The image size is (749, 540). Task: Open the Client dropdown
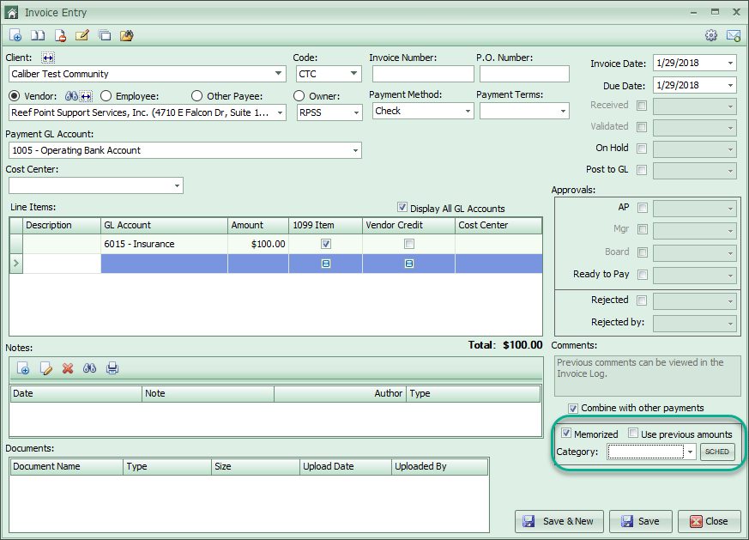pyautogui.click(x=278, y=74)
